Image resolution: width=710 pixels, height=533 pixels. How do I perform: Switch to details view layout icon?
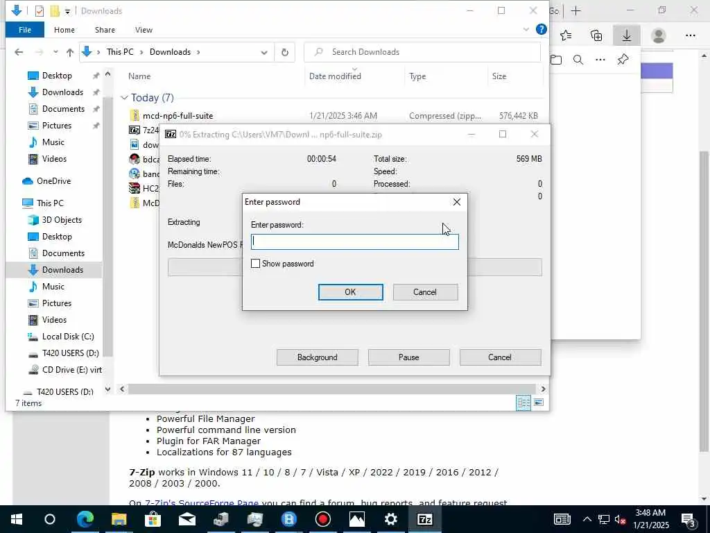point(523,403)
